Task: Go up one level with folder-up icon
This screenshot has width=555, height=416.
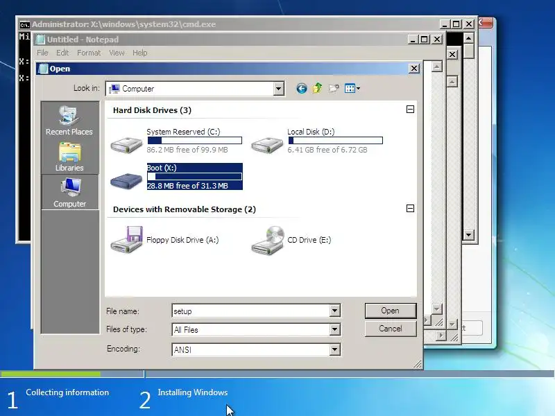Action: coord(318,88)
